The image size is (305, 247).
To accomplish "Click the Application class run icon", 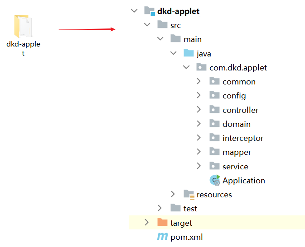I will 215,180.
